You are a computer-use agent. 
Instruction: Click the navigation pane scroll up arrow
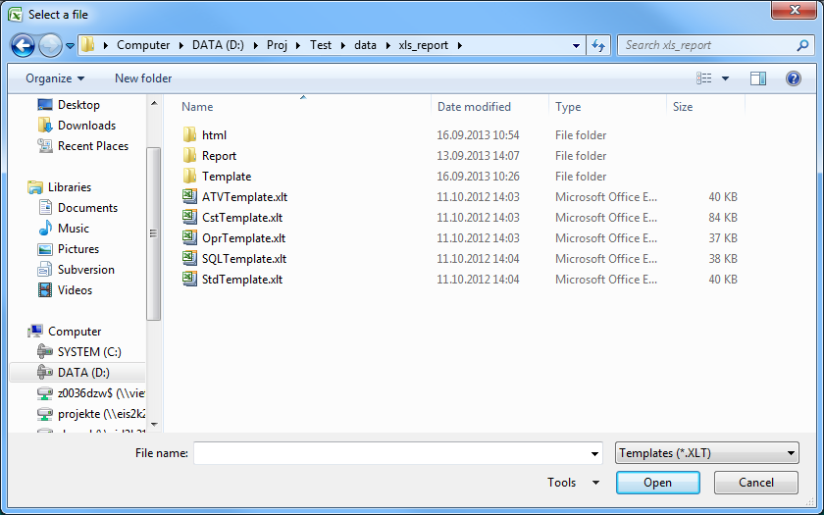154,104
